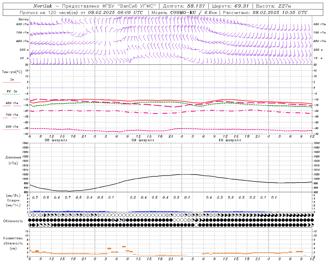
Task: Click the 'Конвективн.' convective cloud label
Action: 13,238
